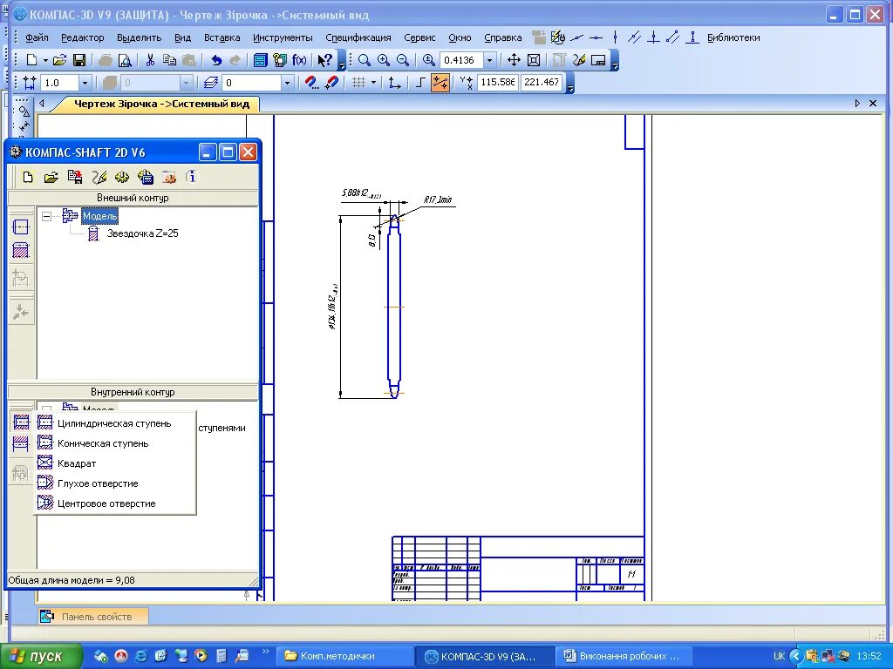Screen dimensions: 893x669
Task: Toggle the grid display icon
Action: [x=358, y=83]
